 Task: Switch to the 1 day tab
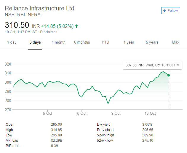tap(12, 42)
